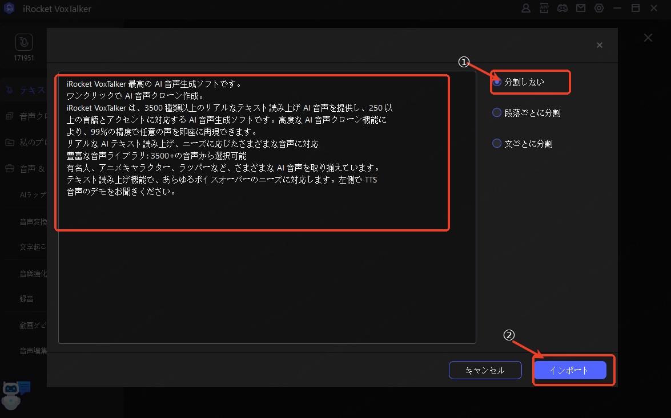Open the 音声変換 sidebar item
The height and width of the screenshot is (418, 671).
(33, 222)
